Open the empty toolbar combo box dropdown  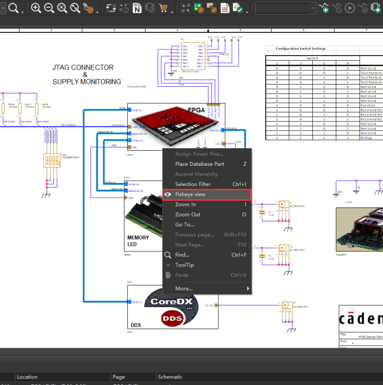[x=314, y=8]
